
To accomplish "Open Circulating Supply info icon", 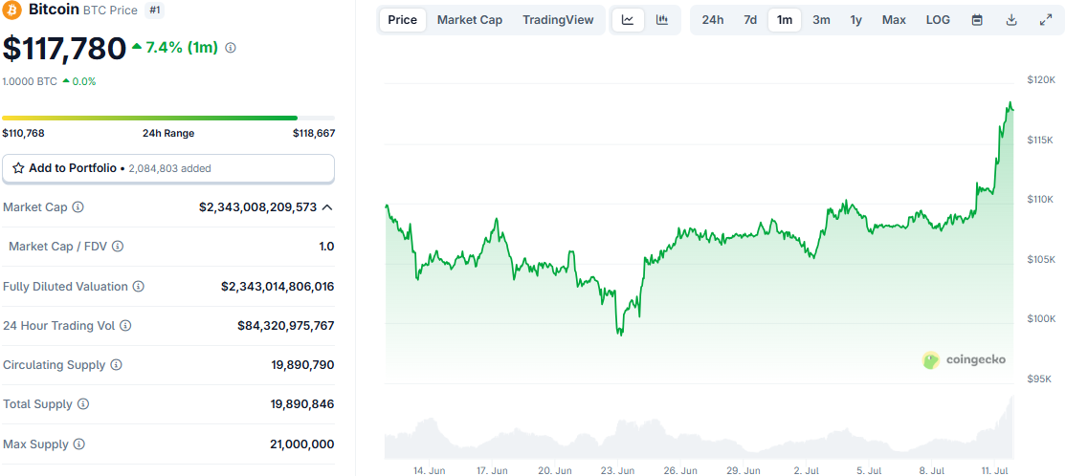I will point(116,365).
